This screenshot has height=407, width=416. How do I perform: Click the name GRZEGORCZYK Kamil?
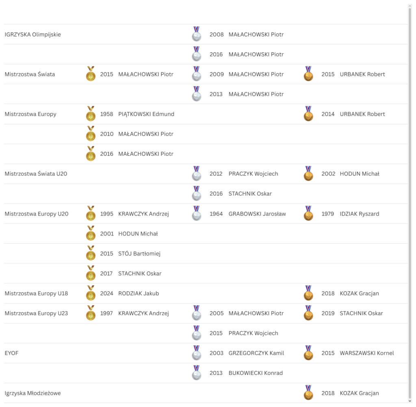pos(256,353)
